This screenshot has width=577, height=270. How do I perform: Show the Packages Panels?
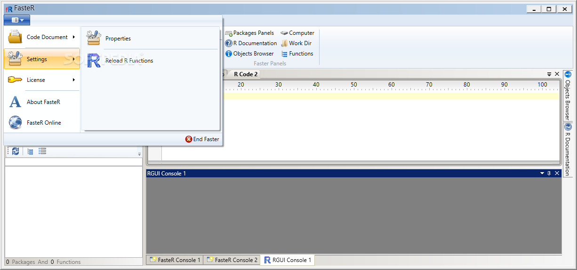(x=249, y=33)
